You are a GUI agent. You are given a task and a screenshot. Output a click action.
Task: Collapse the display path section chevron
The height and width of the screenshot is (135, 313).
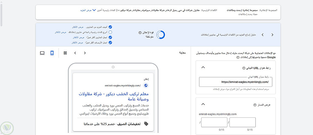click(x=203, y=104)
